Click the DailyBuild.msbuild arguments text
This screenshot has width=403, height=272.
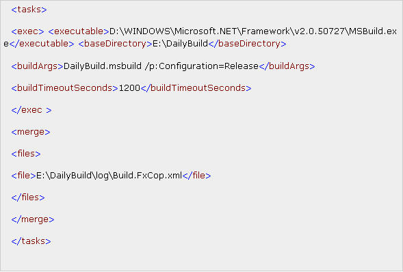pos(161,66)
